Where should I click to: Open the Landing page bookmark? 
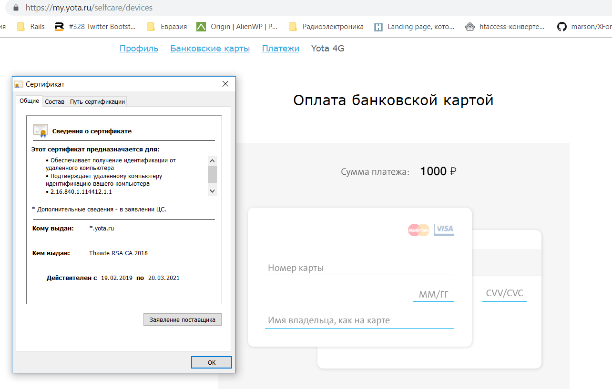point(414,27)
